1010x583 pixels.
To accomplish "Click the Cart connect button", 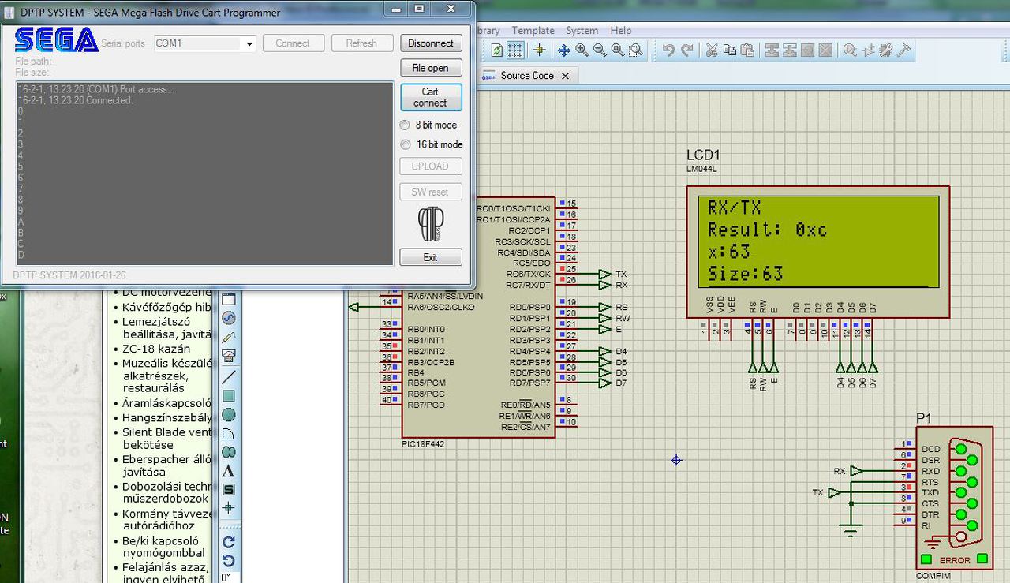I will click(430, 97).
